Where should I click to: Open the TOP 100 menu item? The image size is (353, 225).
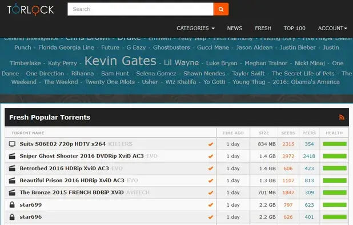295,29
